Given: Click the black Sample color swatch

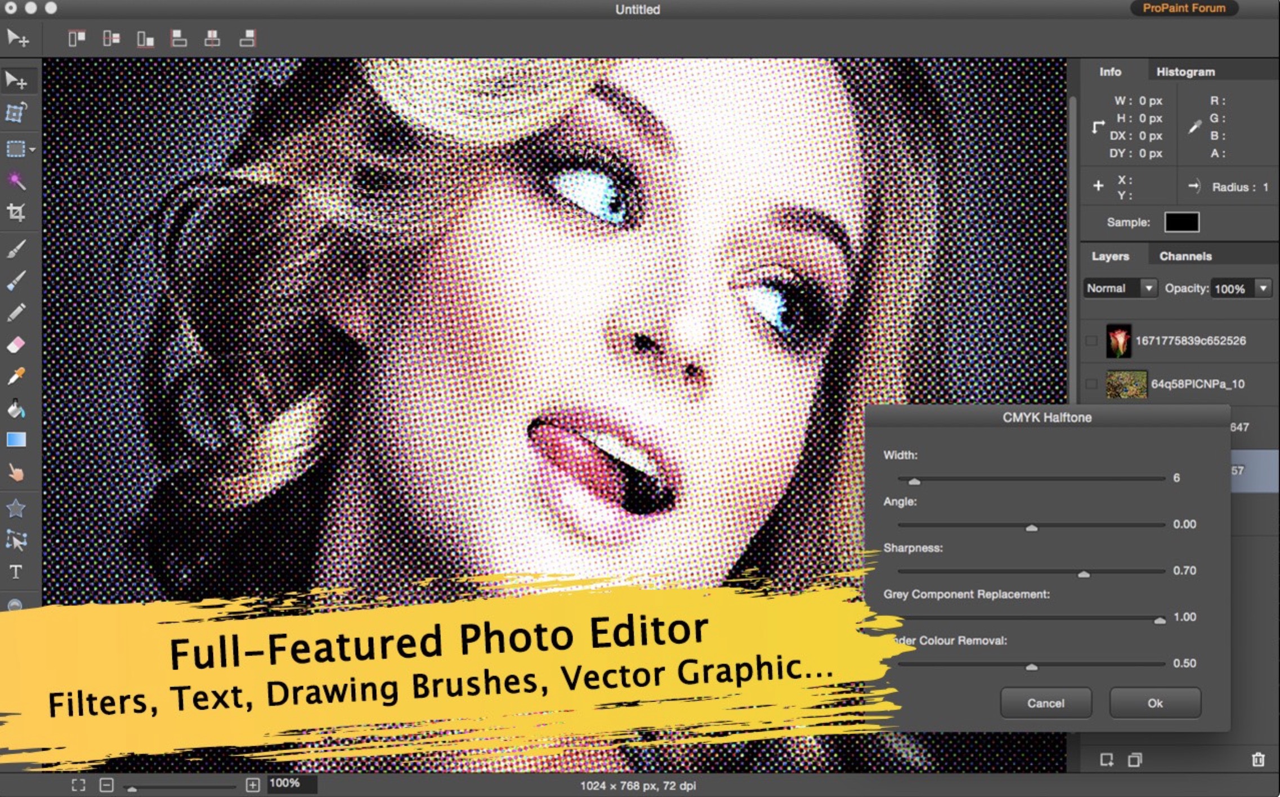Looking at the screenshot, I should pos(1181,222).
